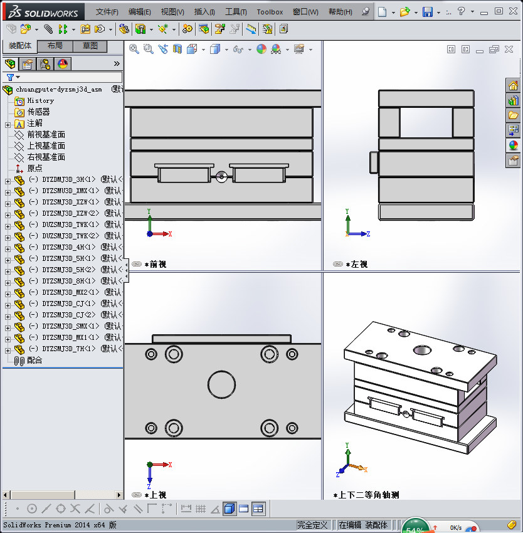The image size is (523, 533).
Task: Open the PropertyManager tab icon
Action: tap(27, 64)
